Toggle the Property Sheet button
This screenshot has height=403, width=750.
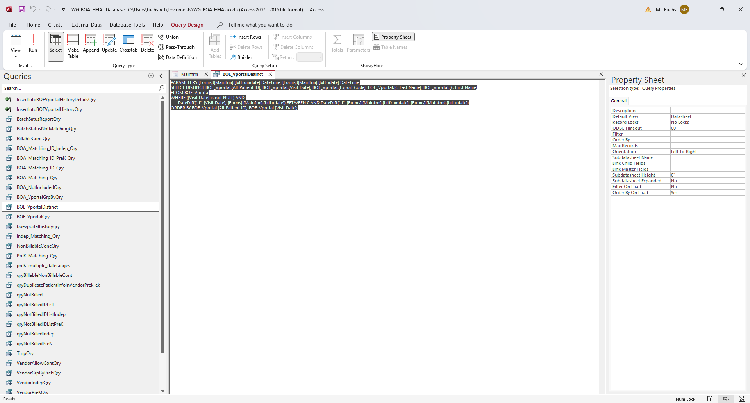(x=393, y=37)
